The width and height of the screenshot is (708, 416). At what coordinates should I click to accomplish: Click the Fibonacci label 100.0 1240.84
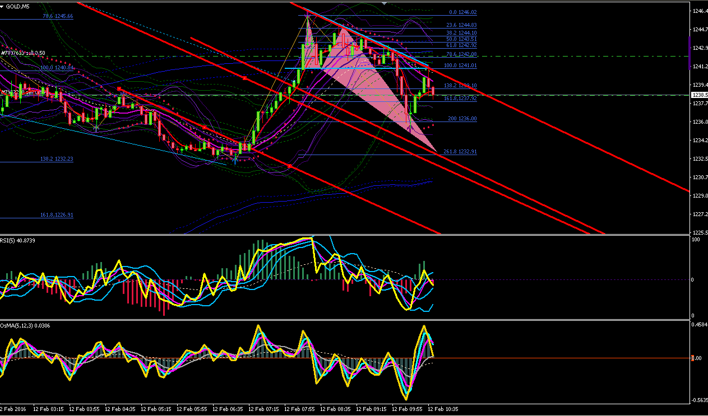click(x=57, y=67)
